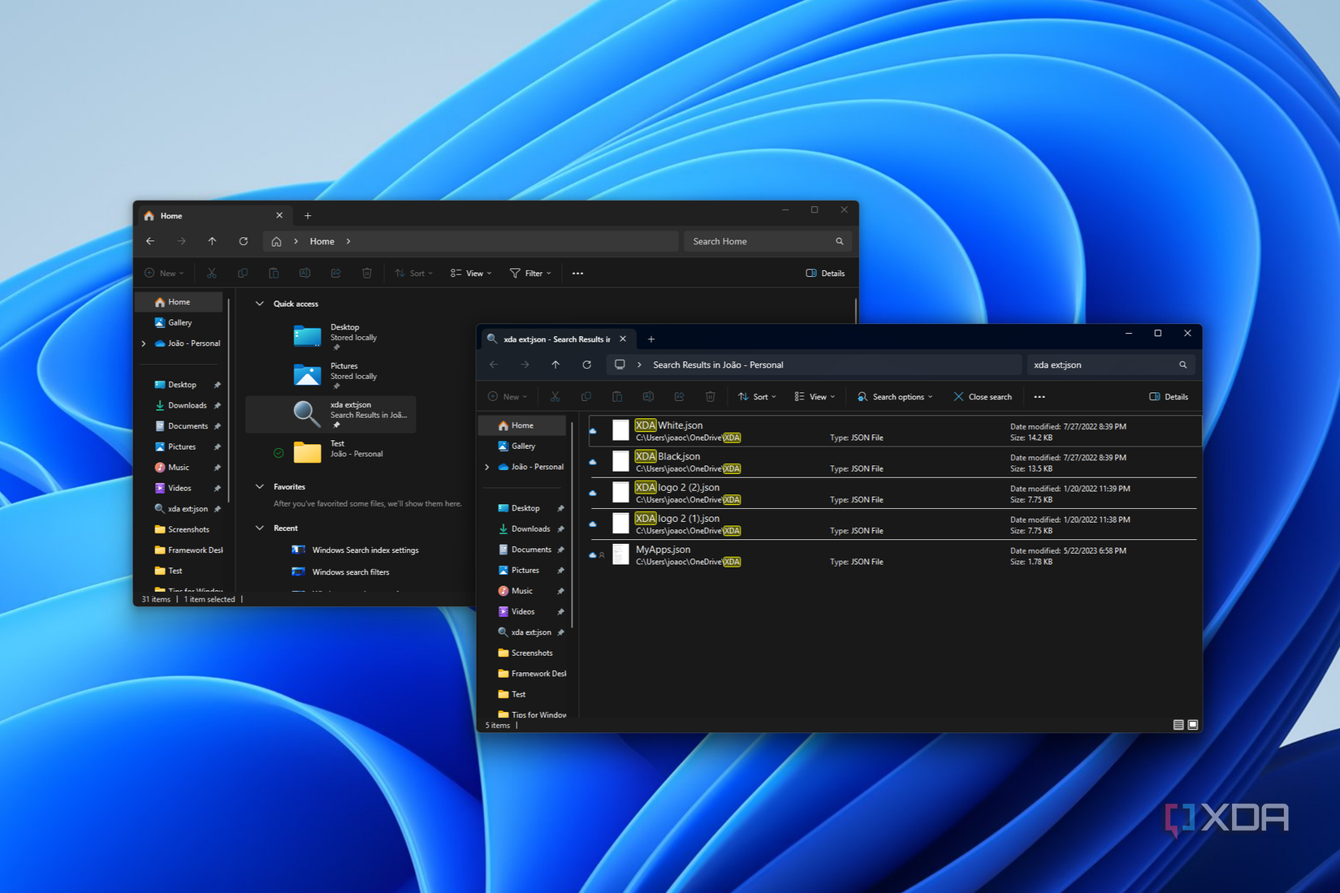Click the Details pane icon
Viewport: 1340px width, 893px height.
click(x=1169, y=396)
